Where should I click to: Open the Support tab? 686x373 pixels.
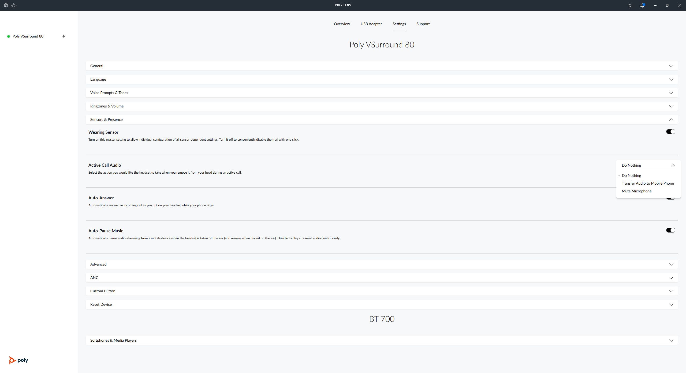pyautogui.click(x=423, y=24)
